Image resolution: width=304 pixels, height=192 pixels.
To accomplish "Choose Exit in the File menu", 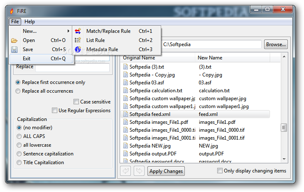I will point(41,59).
